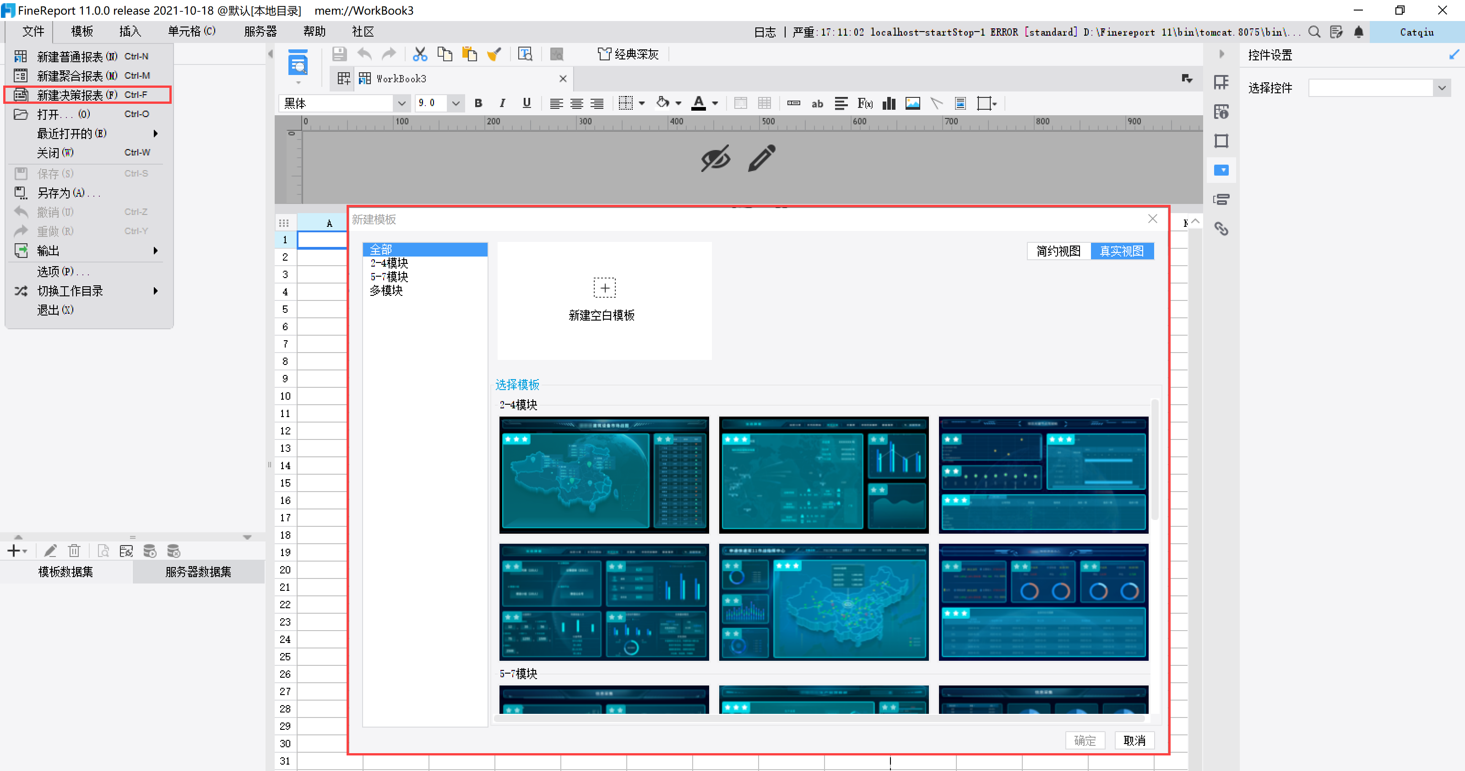1465x771 pixels.
Task: Toggle bold formatting button
Action: pyautogui.click(x=477, y=103)
